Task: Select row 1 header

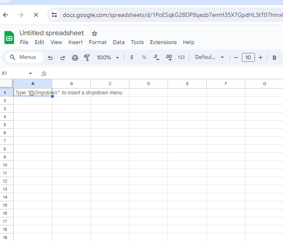Action: (x=6, y=92)
